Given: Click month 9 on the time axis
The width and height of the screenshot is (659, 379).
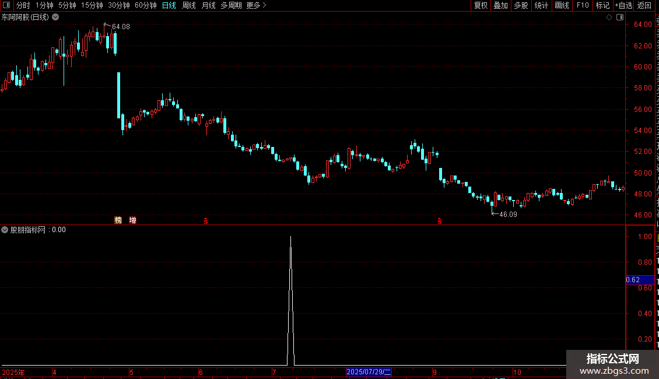Looking at the screenshot, I should point(434,372).
